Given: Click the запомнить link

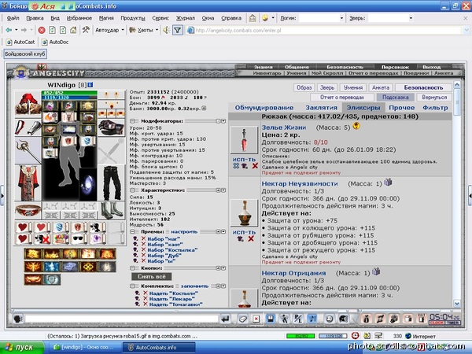Looking at the screenshot, I should pyautogui.click(x=194, y=286).
